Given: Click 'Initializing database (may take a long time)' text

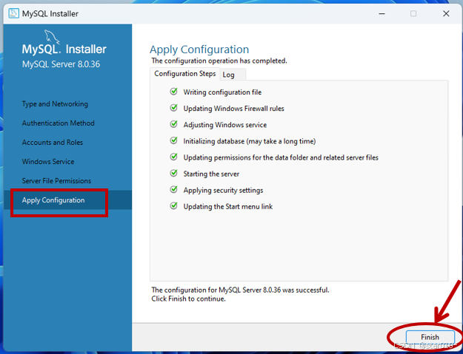Looking at the screenshot, I should (250, 141).
